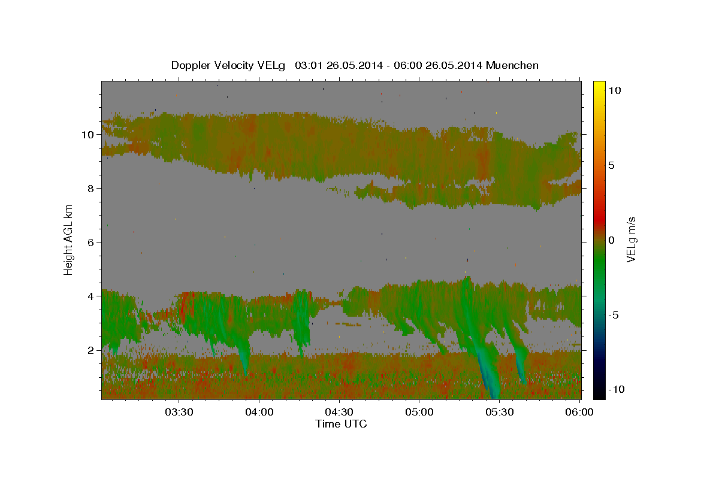The height and width of the screenshot is (479, 719).
Task: Click the colorbar's top tick label 10
Action: tap(614, 90)
